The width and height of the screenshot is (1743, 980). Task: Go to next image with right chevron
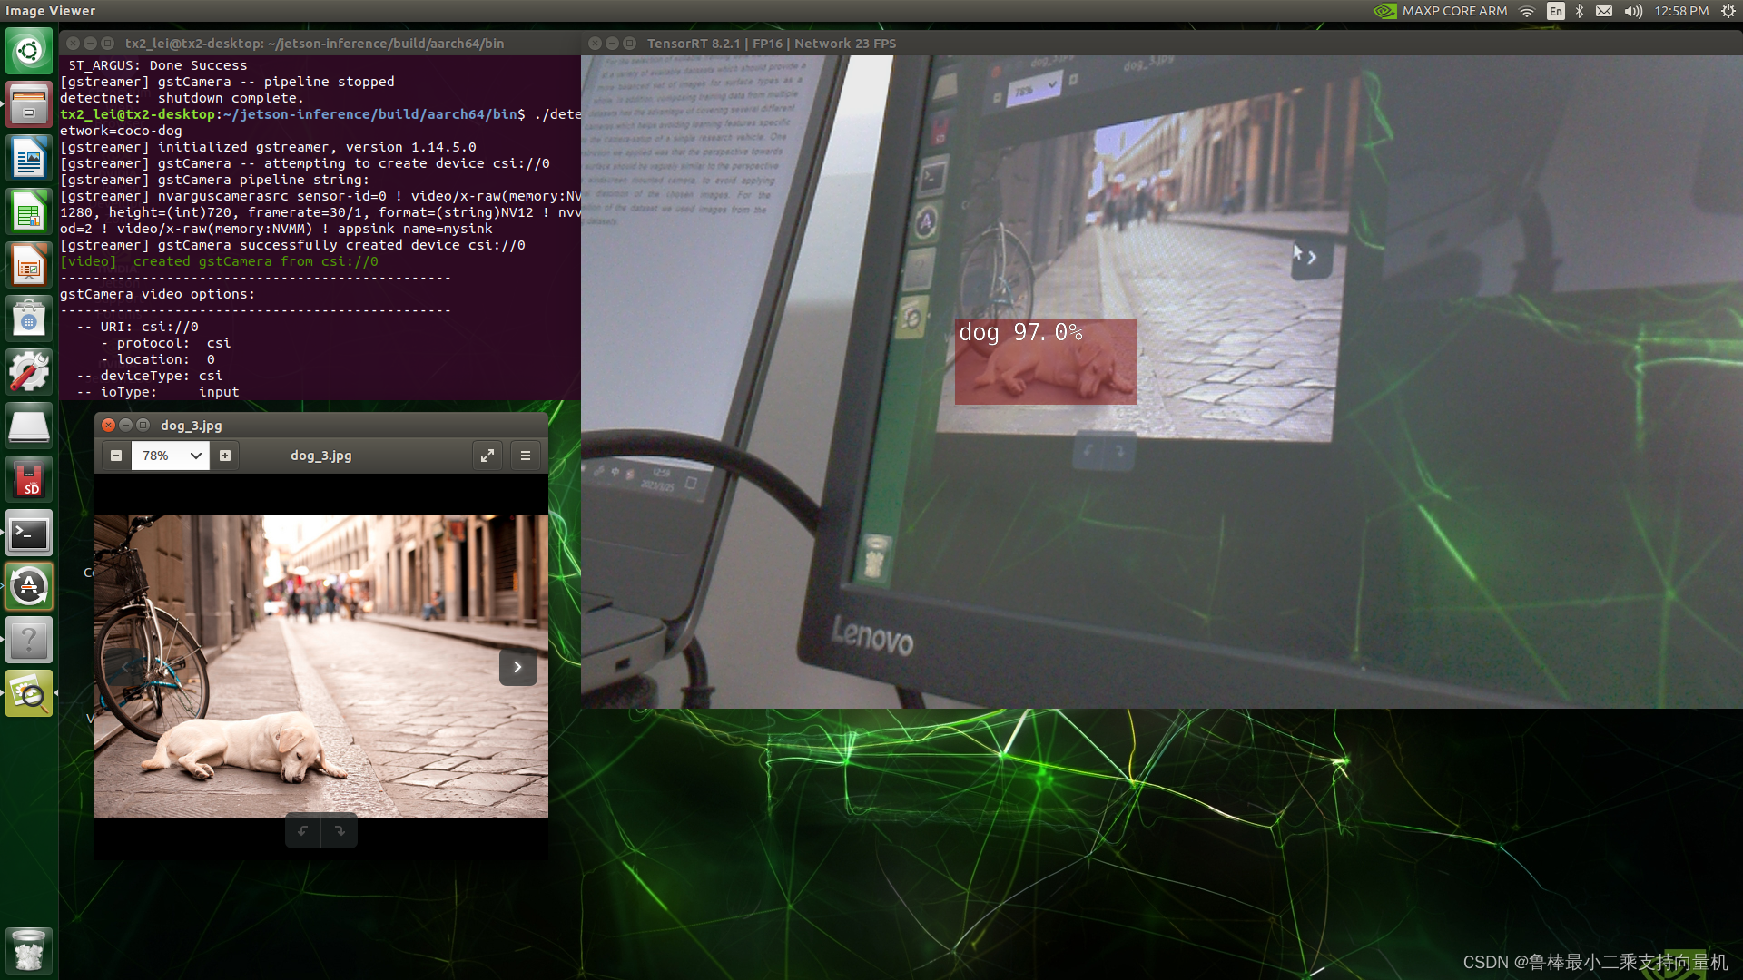click(x=518, y=667)
